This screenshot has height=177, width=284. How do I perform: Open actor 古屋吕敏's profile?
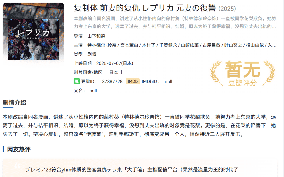(212, 45)
